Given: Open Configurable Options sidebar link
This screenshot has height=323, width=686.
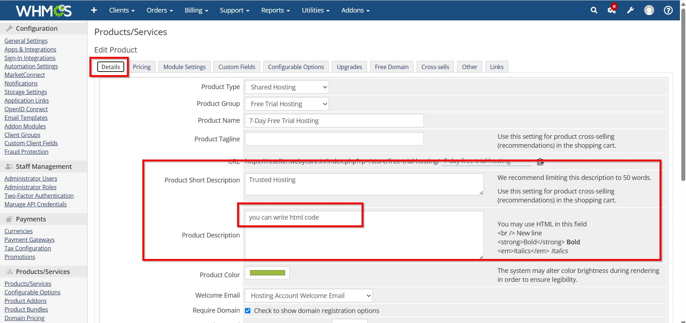Looking at the screenshot, I should pyautogui.click(x=32, y=292).
